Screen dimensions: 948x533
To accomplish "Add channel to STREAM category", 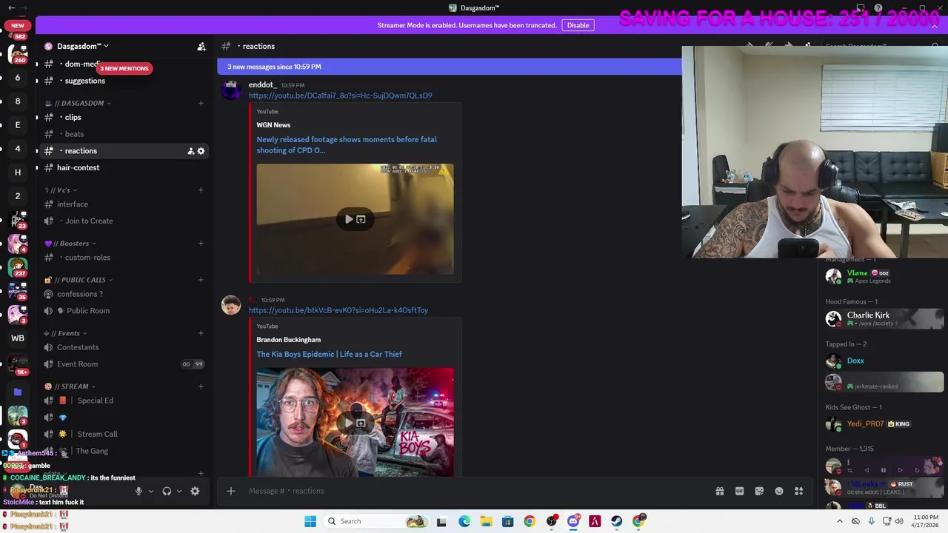I will pyautogui.click(x=201, y=386).
